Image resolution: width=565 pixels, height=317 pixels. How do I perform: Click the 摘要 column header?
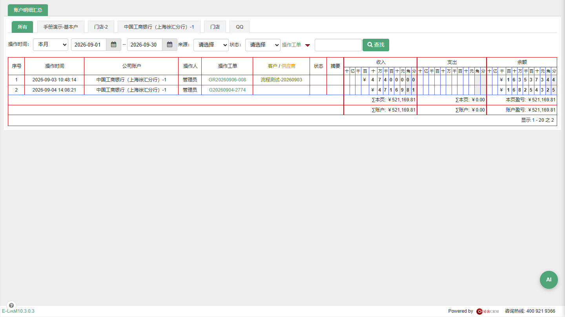coord(335,66)
